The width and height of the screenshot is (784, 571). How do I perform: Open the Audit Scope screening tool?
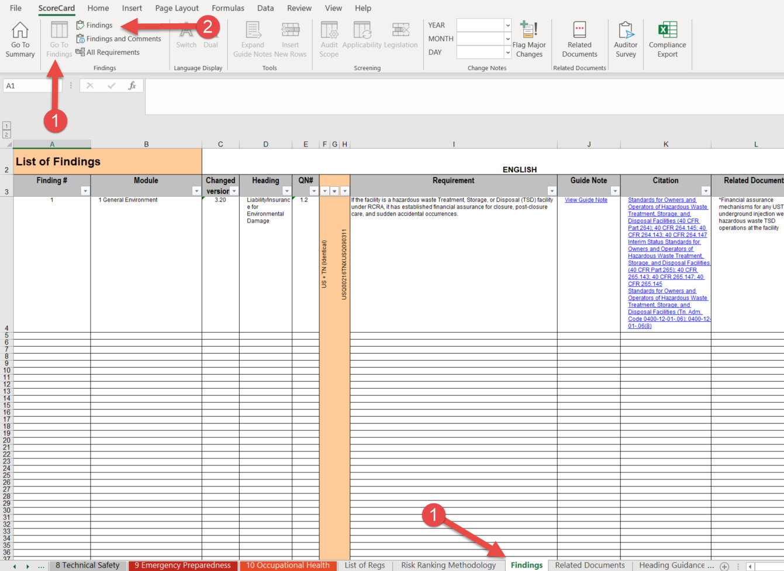coord(329,40)
